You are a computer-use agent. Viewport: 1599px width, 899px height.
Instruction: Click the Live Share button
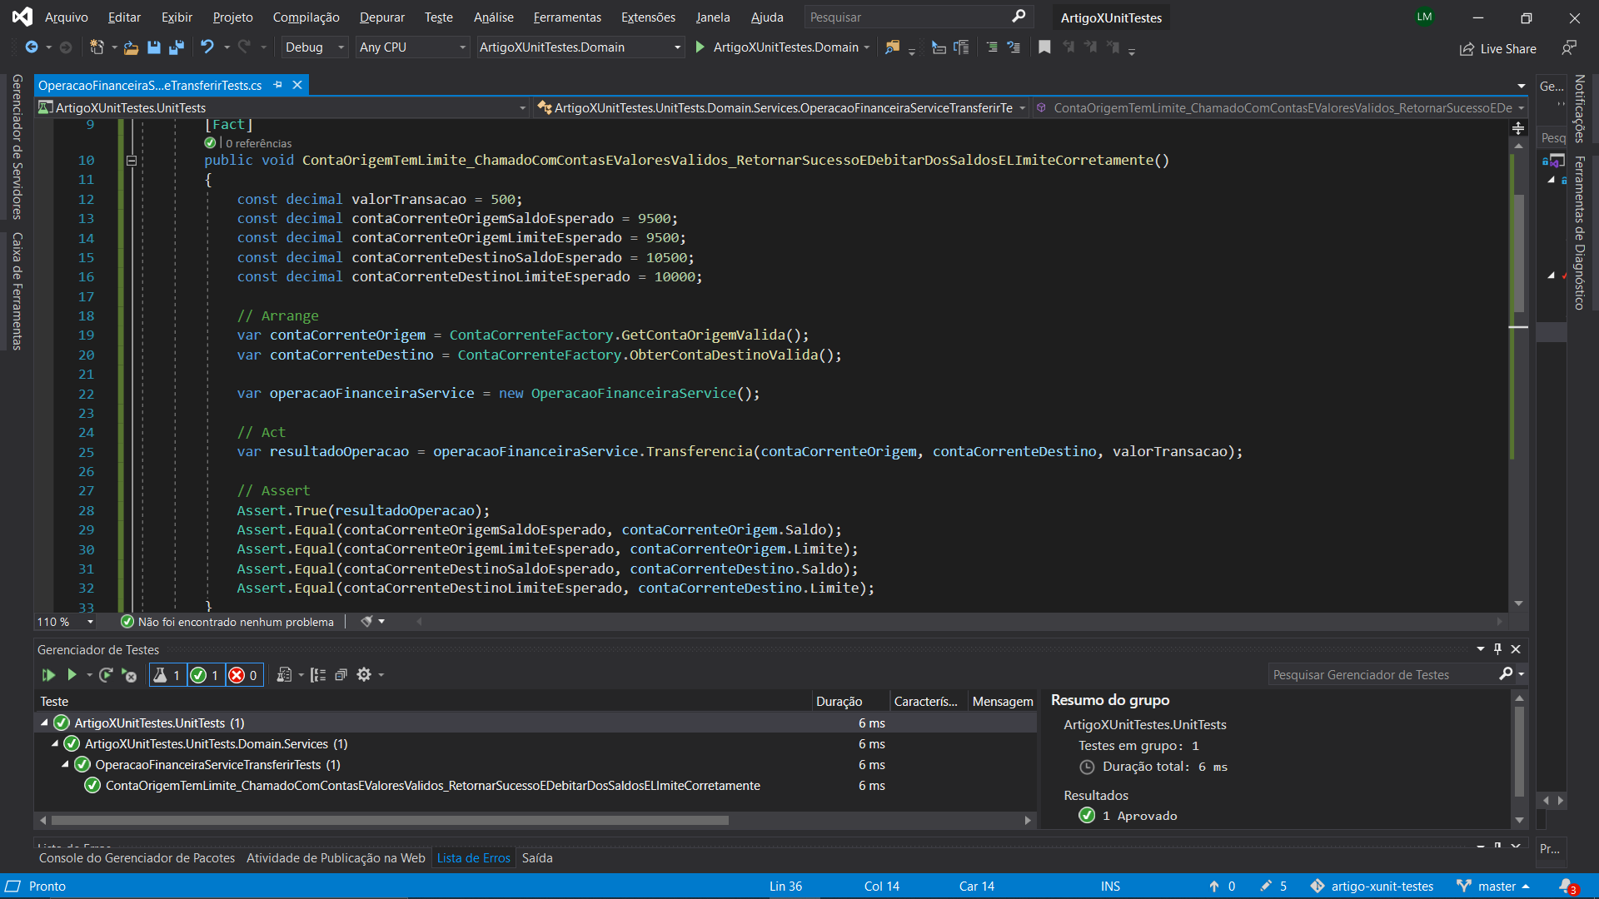point(1498,49)
